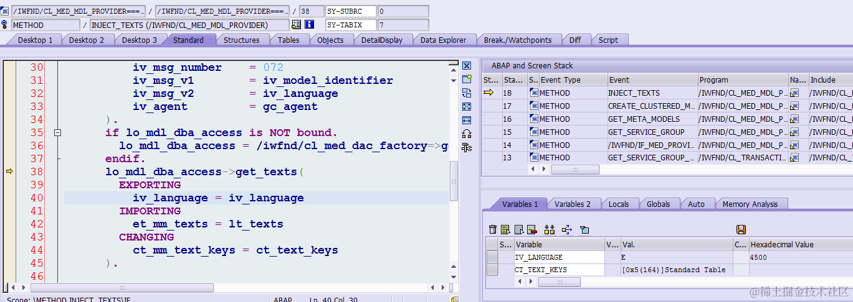Open the Tables tab
Image resolution: width=853 pixels, height=302 pixels.
coord(288,40)
